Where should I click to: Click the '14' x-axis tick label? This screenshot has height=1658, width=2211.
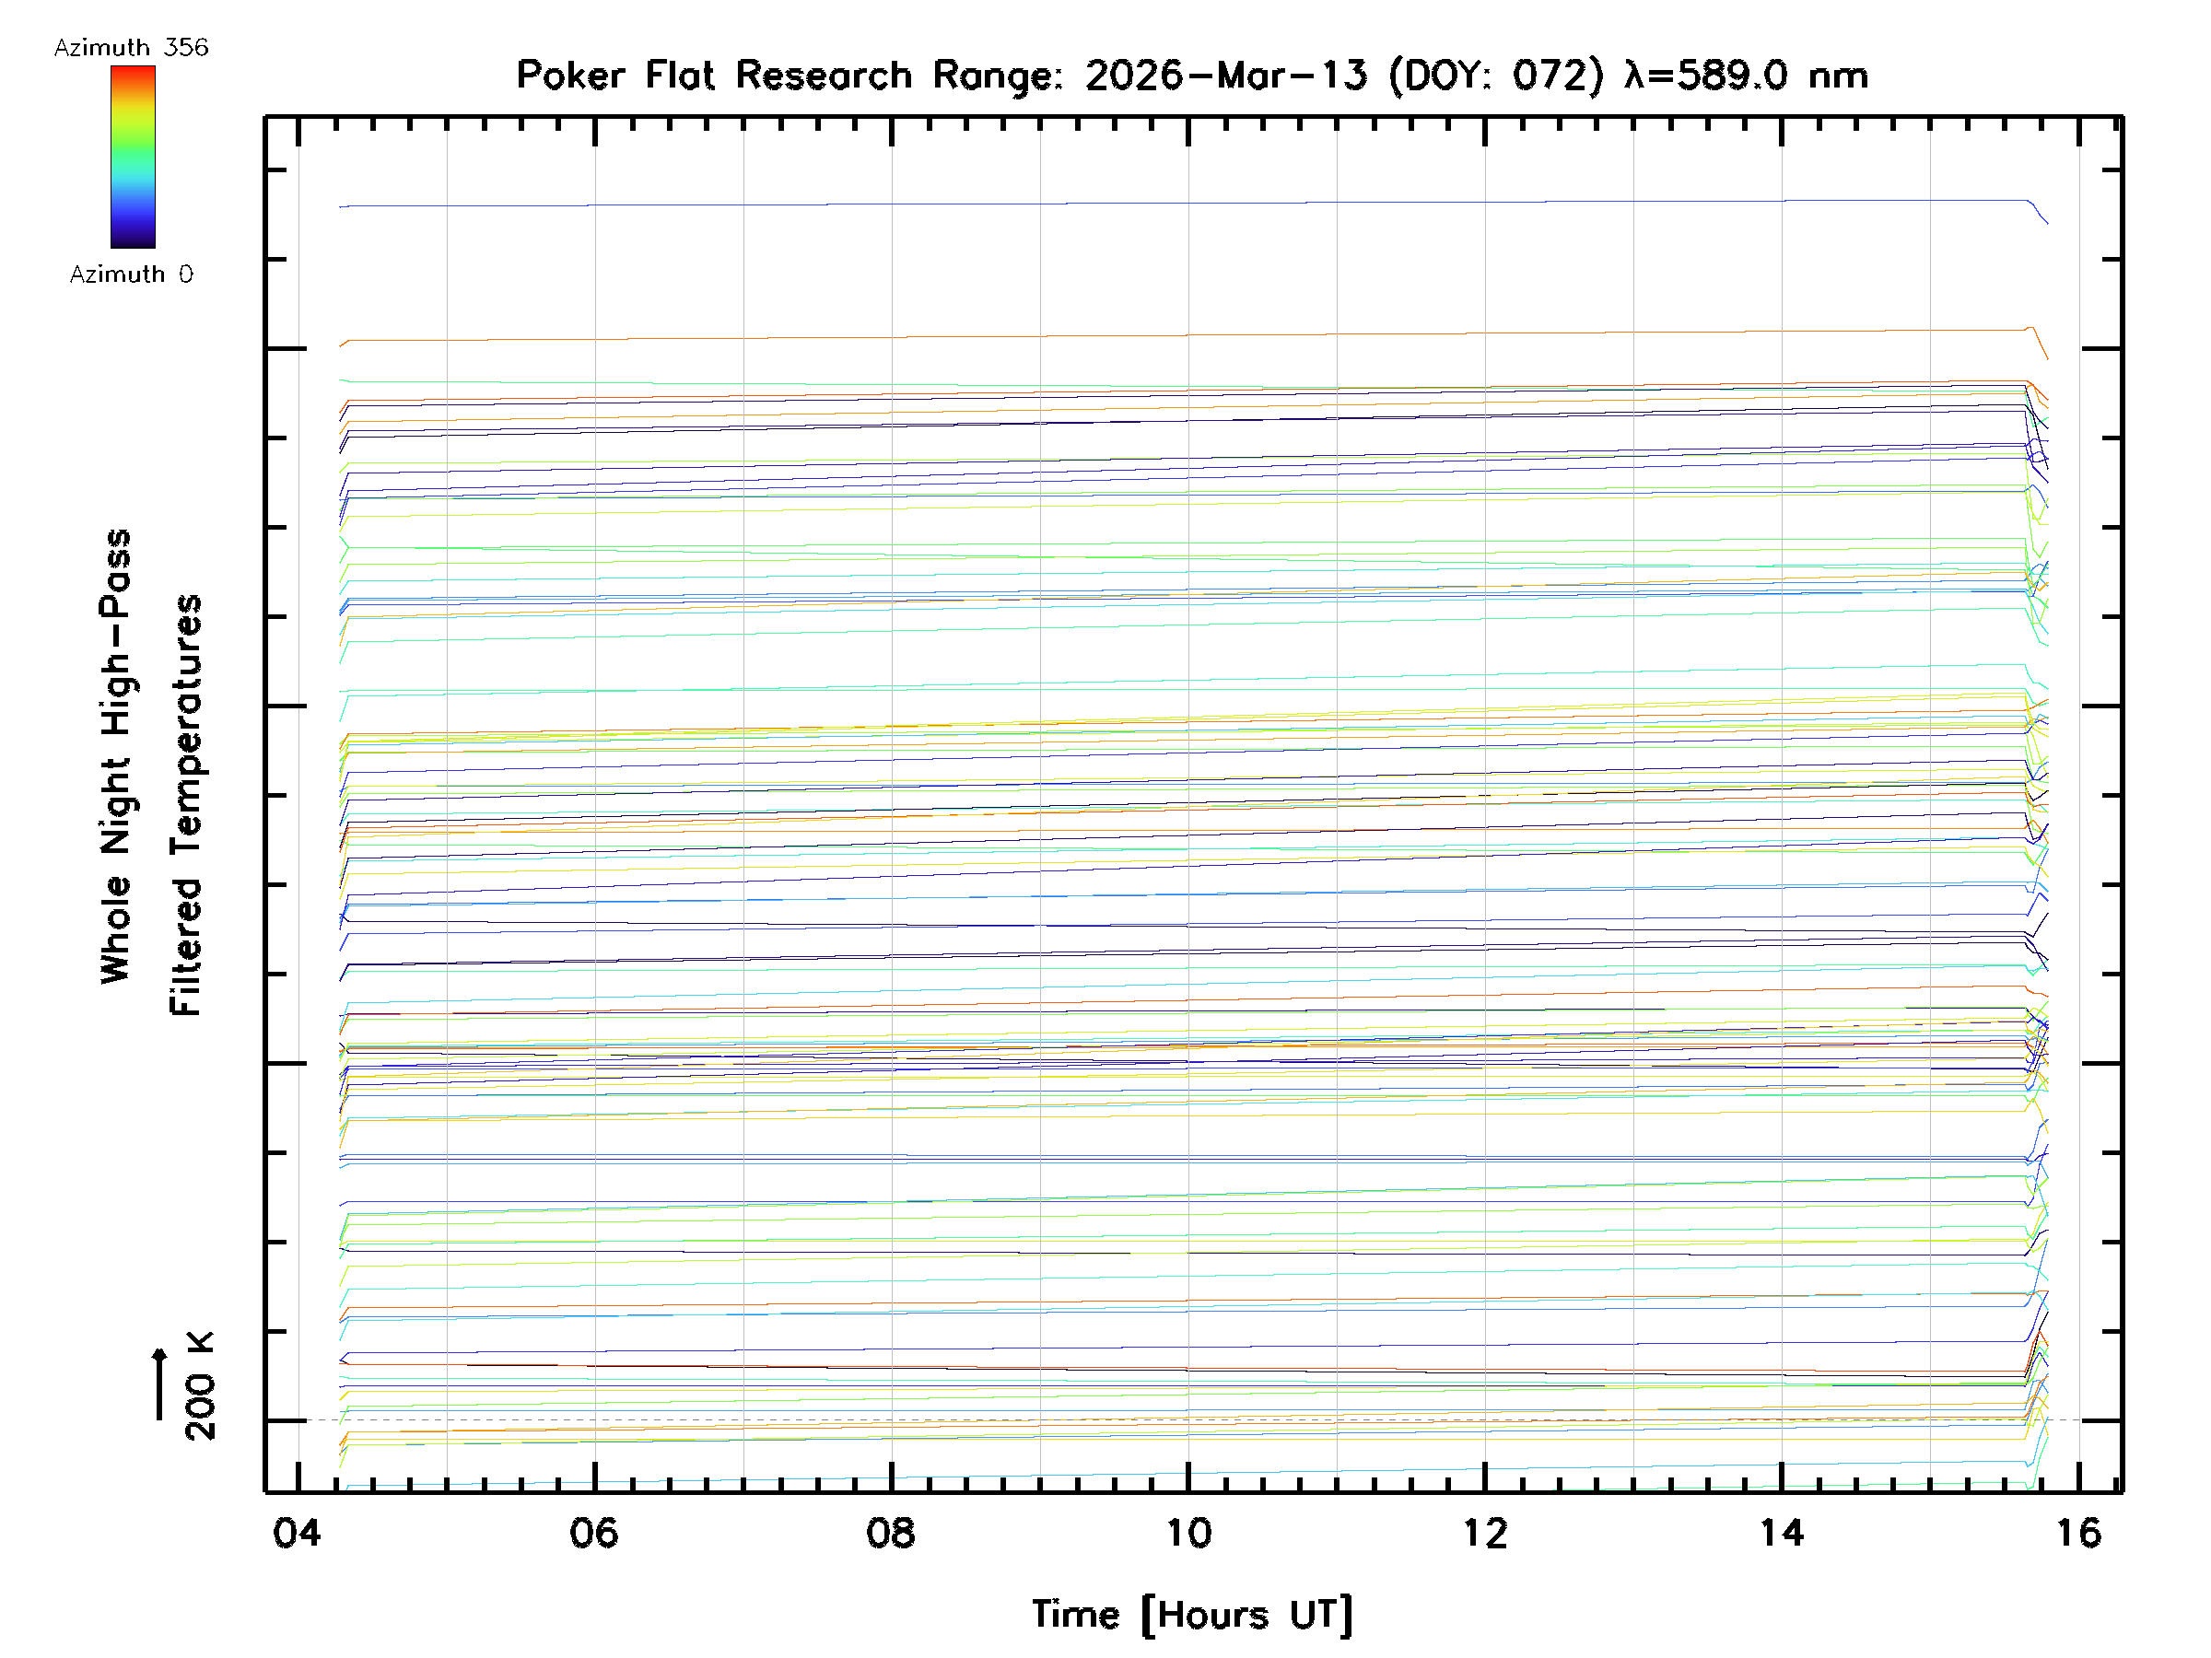[1783, 1533]
